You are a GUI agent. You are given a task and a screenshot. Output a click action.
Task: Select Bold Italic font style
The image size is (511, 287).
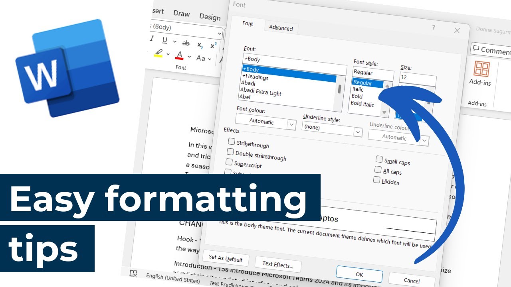coord(362,104)
